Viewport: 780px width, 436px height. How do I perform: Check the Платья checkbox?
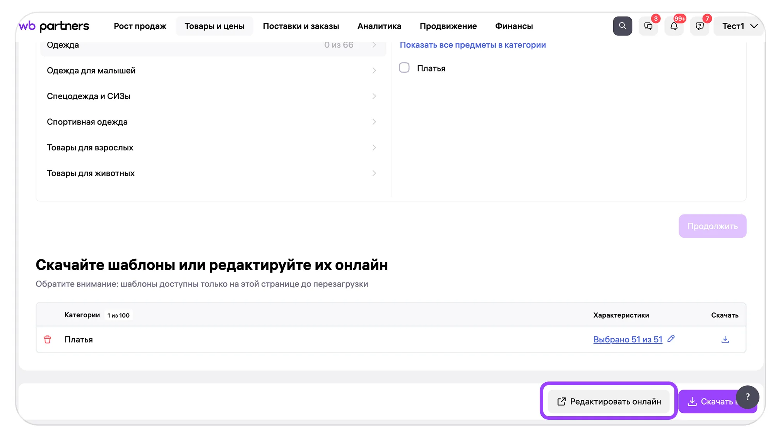pos(404,68)
